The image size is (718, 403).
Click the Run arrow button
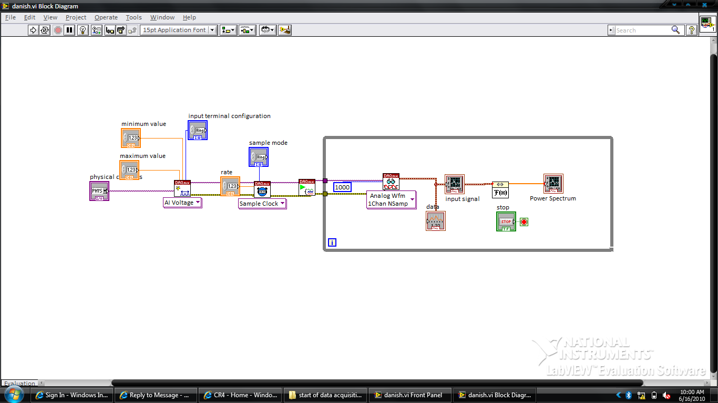[x=34, y=30]
